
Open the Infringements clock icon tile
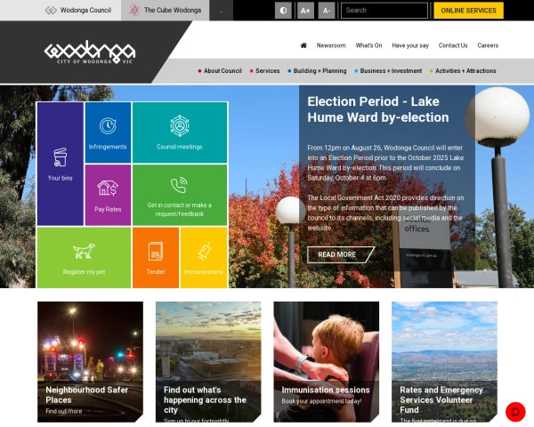[108, 132]
